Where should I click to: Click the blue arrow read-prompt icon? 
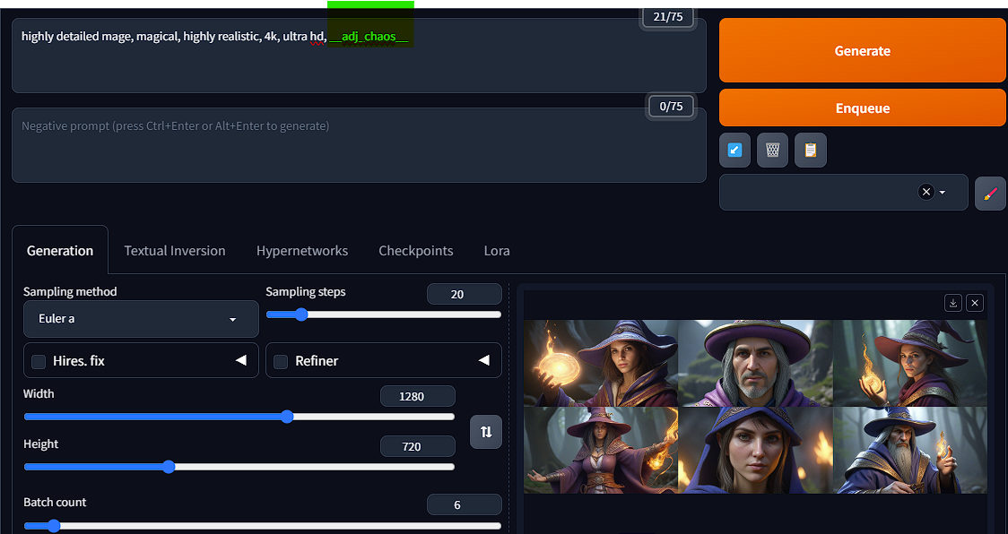tap(735, 151)
